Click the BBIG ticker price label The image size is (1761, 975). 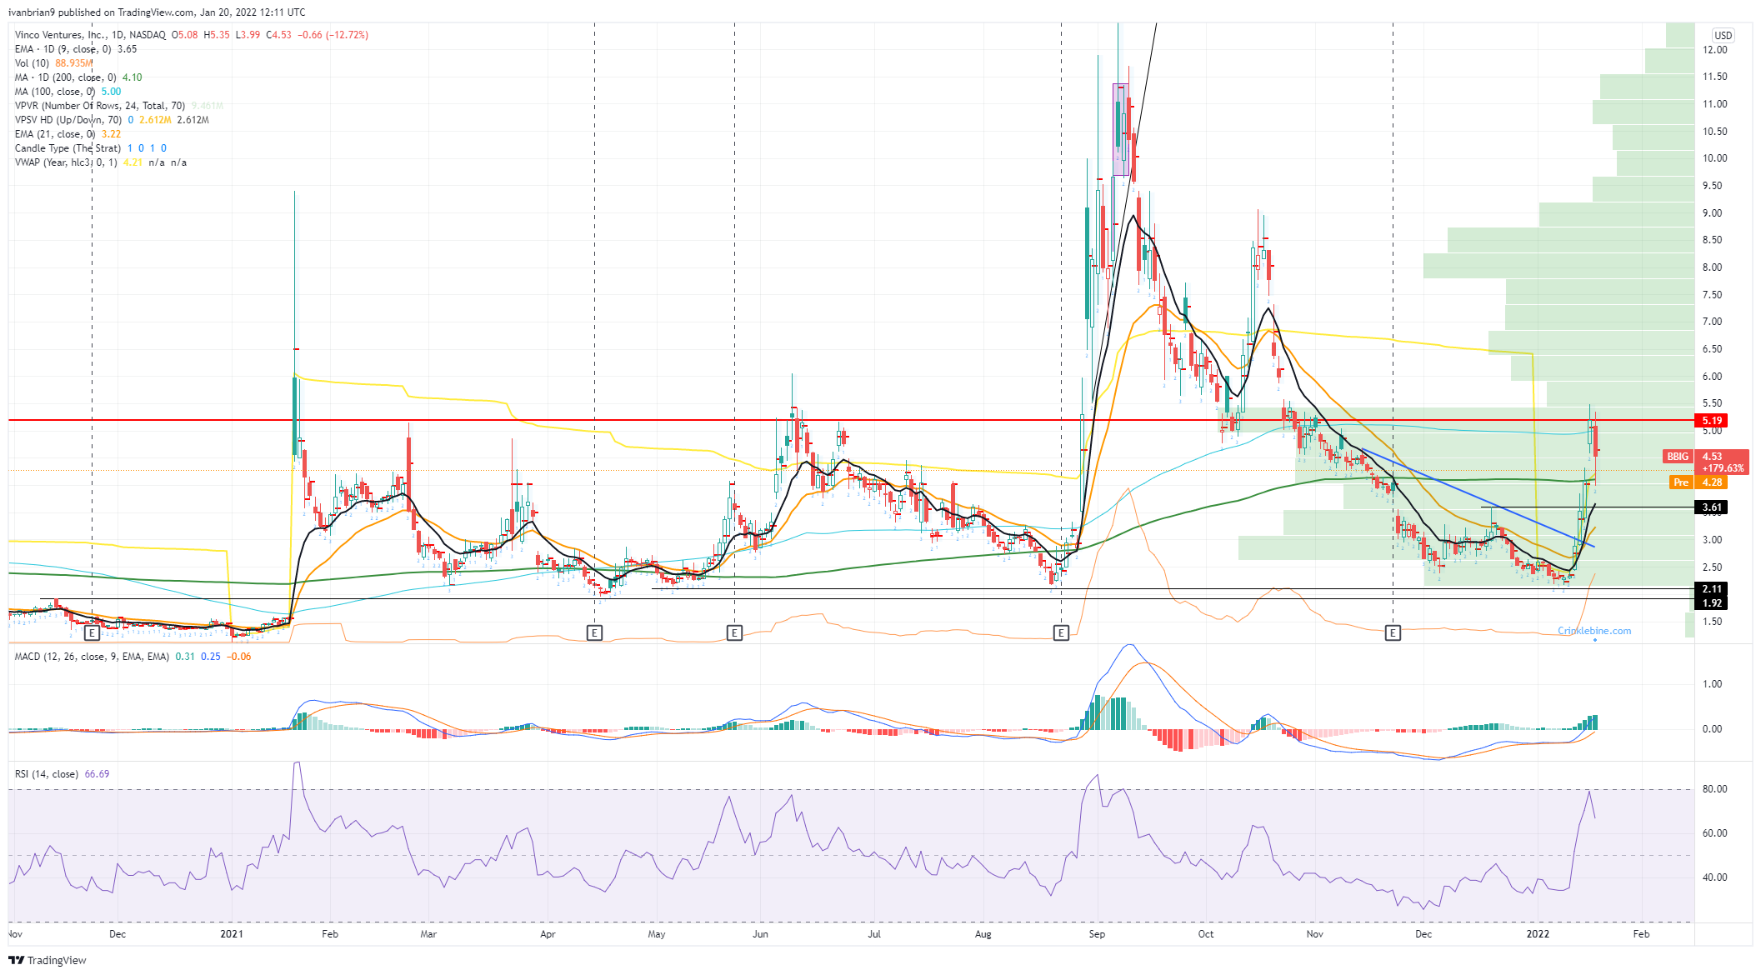1677,457
